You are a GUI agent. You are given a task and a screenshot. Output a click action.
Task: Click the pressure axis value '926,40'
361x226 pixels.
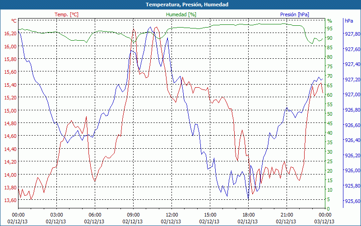352,140
